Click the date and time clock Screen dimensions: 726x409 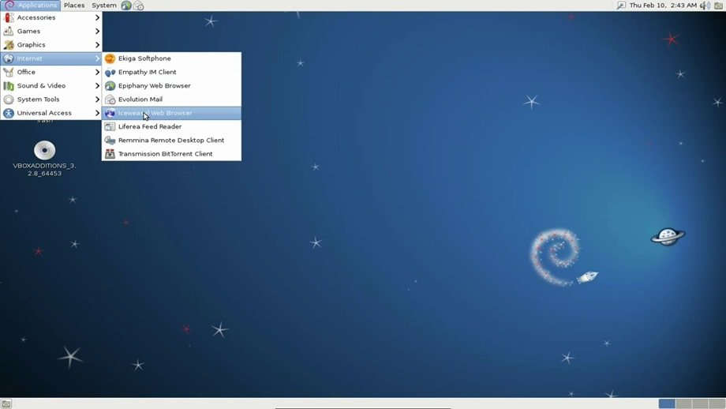pos(663,6)
